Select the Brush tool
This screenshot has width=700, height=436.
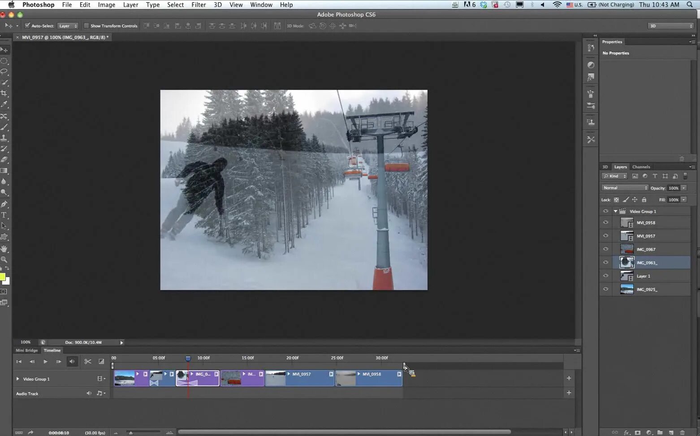coord(4,127)
